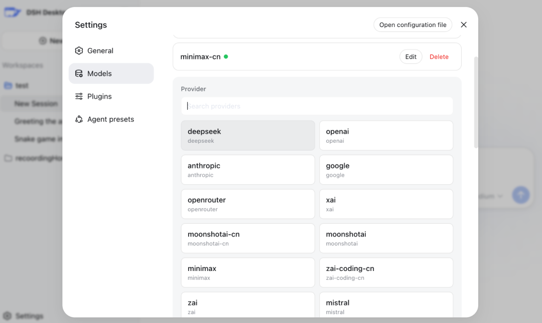Open New Session in background sidebar
The image size is (542, 323).
[x=36, y=104]
